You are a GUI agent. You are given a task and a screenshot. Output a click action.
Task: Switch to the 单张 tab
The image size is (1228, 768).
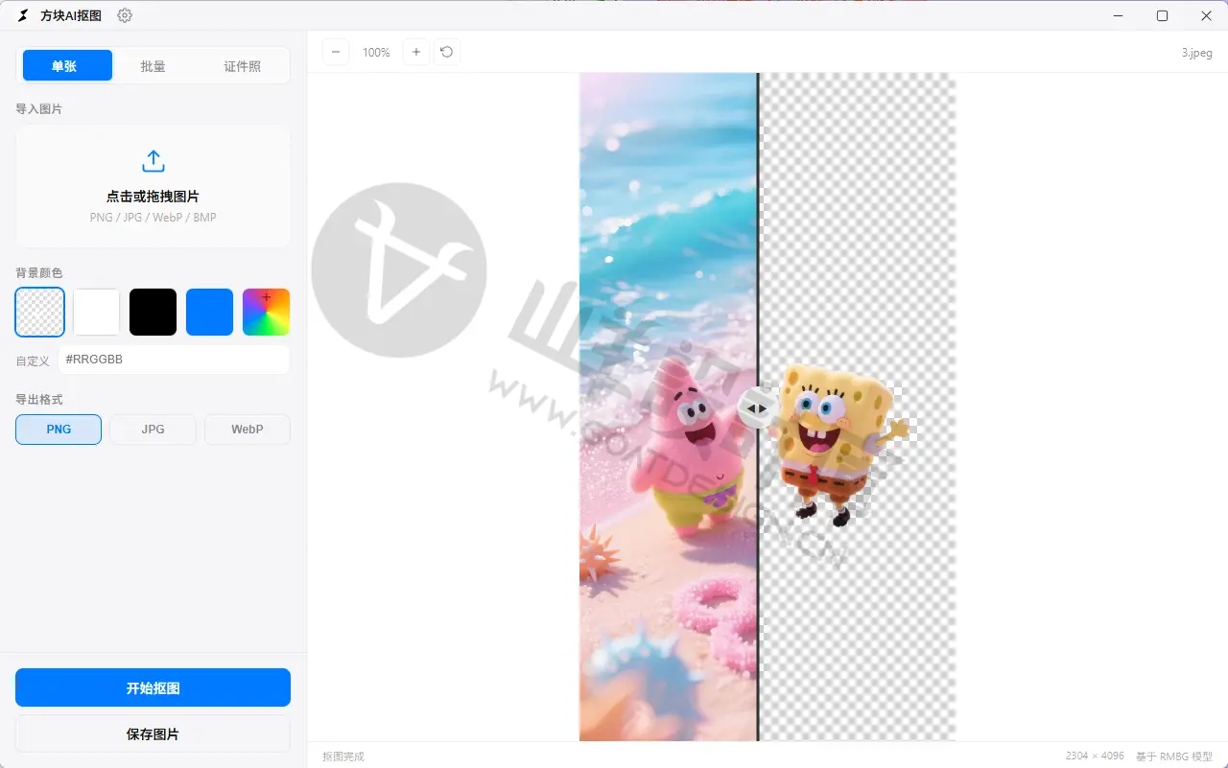(67, 65)
